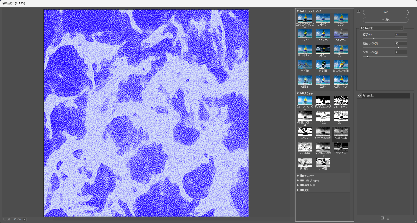The width and height of the screenshot is (417, 223).
Task: Click the 描画レベル slider handle
Action: pyautogui.click(x=398, y=48)
